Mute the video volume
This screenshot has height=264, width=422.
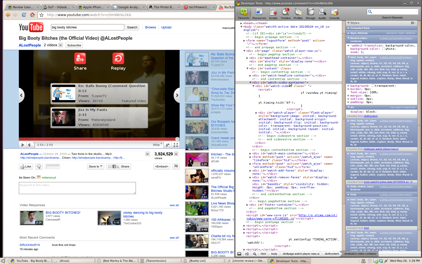point(30,145)
